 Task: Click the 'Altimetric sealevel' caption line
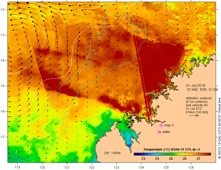(x=199, y=98)
